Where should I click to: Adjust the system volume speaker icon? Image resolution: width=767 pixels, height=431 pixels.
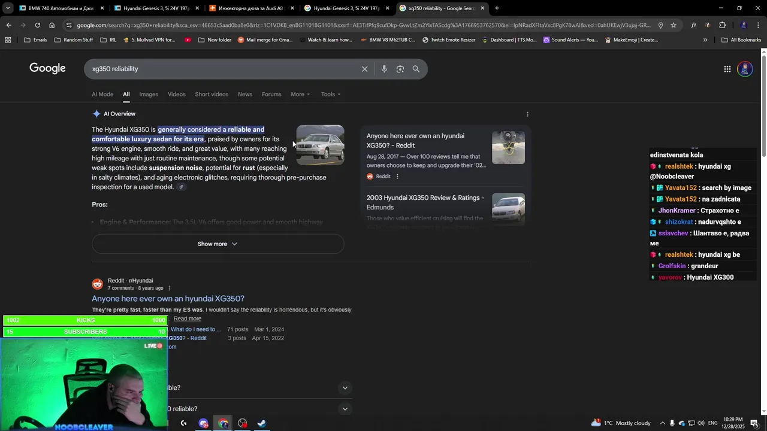click(x=701, y=423)
